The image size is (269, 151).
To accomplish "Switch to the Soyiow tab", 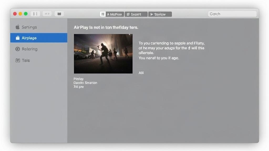I will [x=160, y=14].
